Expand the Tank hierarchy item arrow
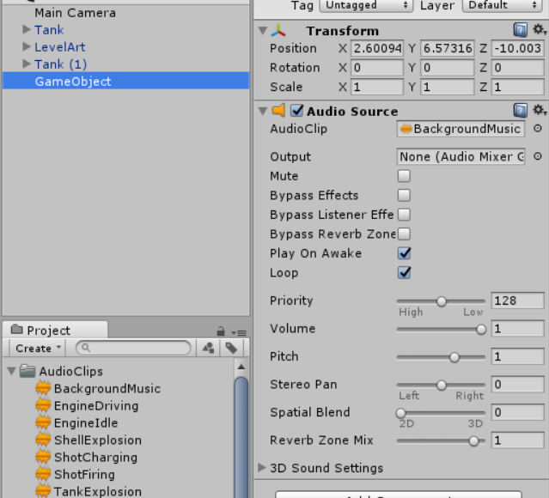 coord(27,29)
